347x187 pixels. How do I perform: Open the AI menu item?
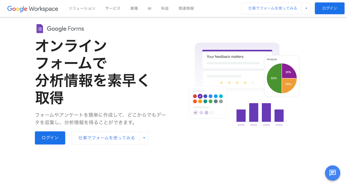click(x=149, y=8)
